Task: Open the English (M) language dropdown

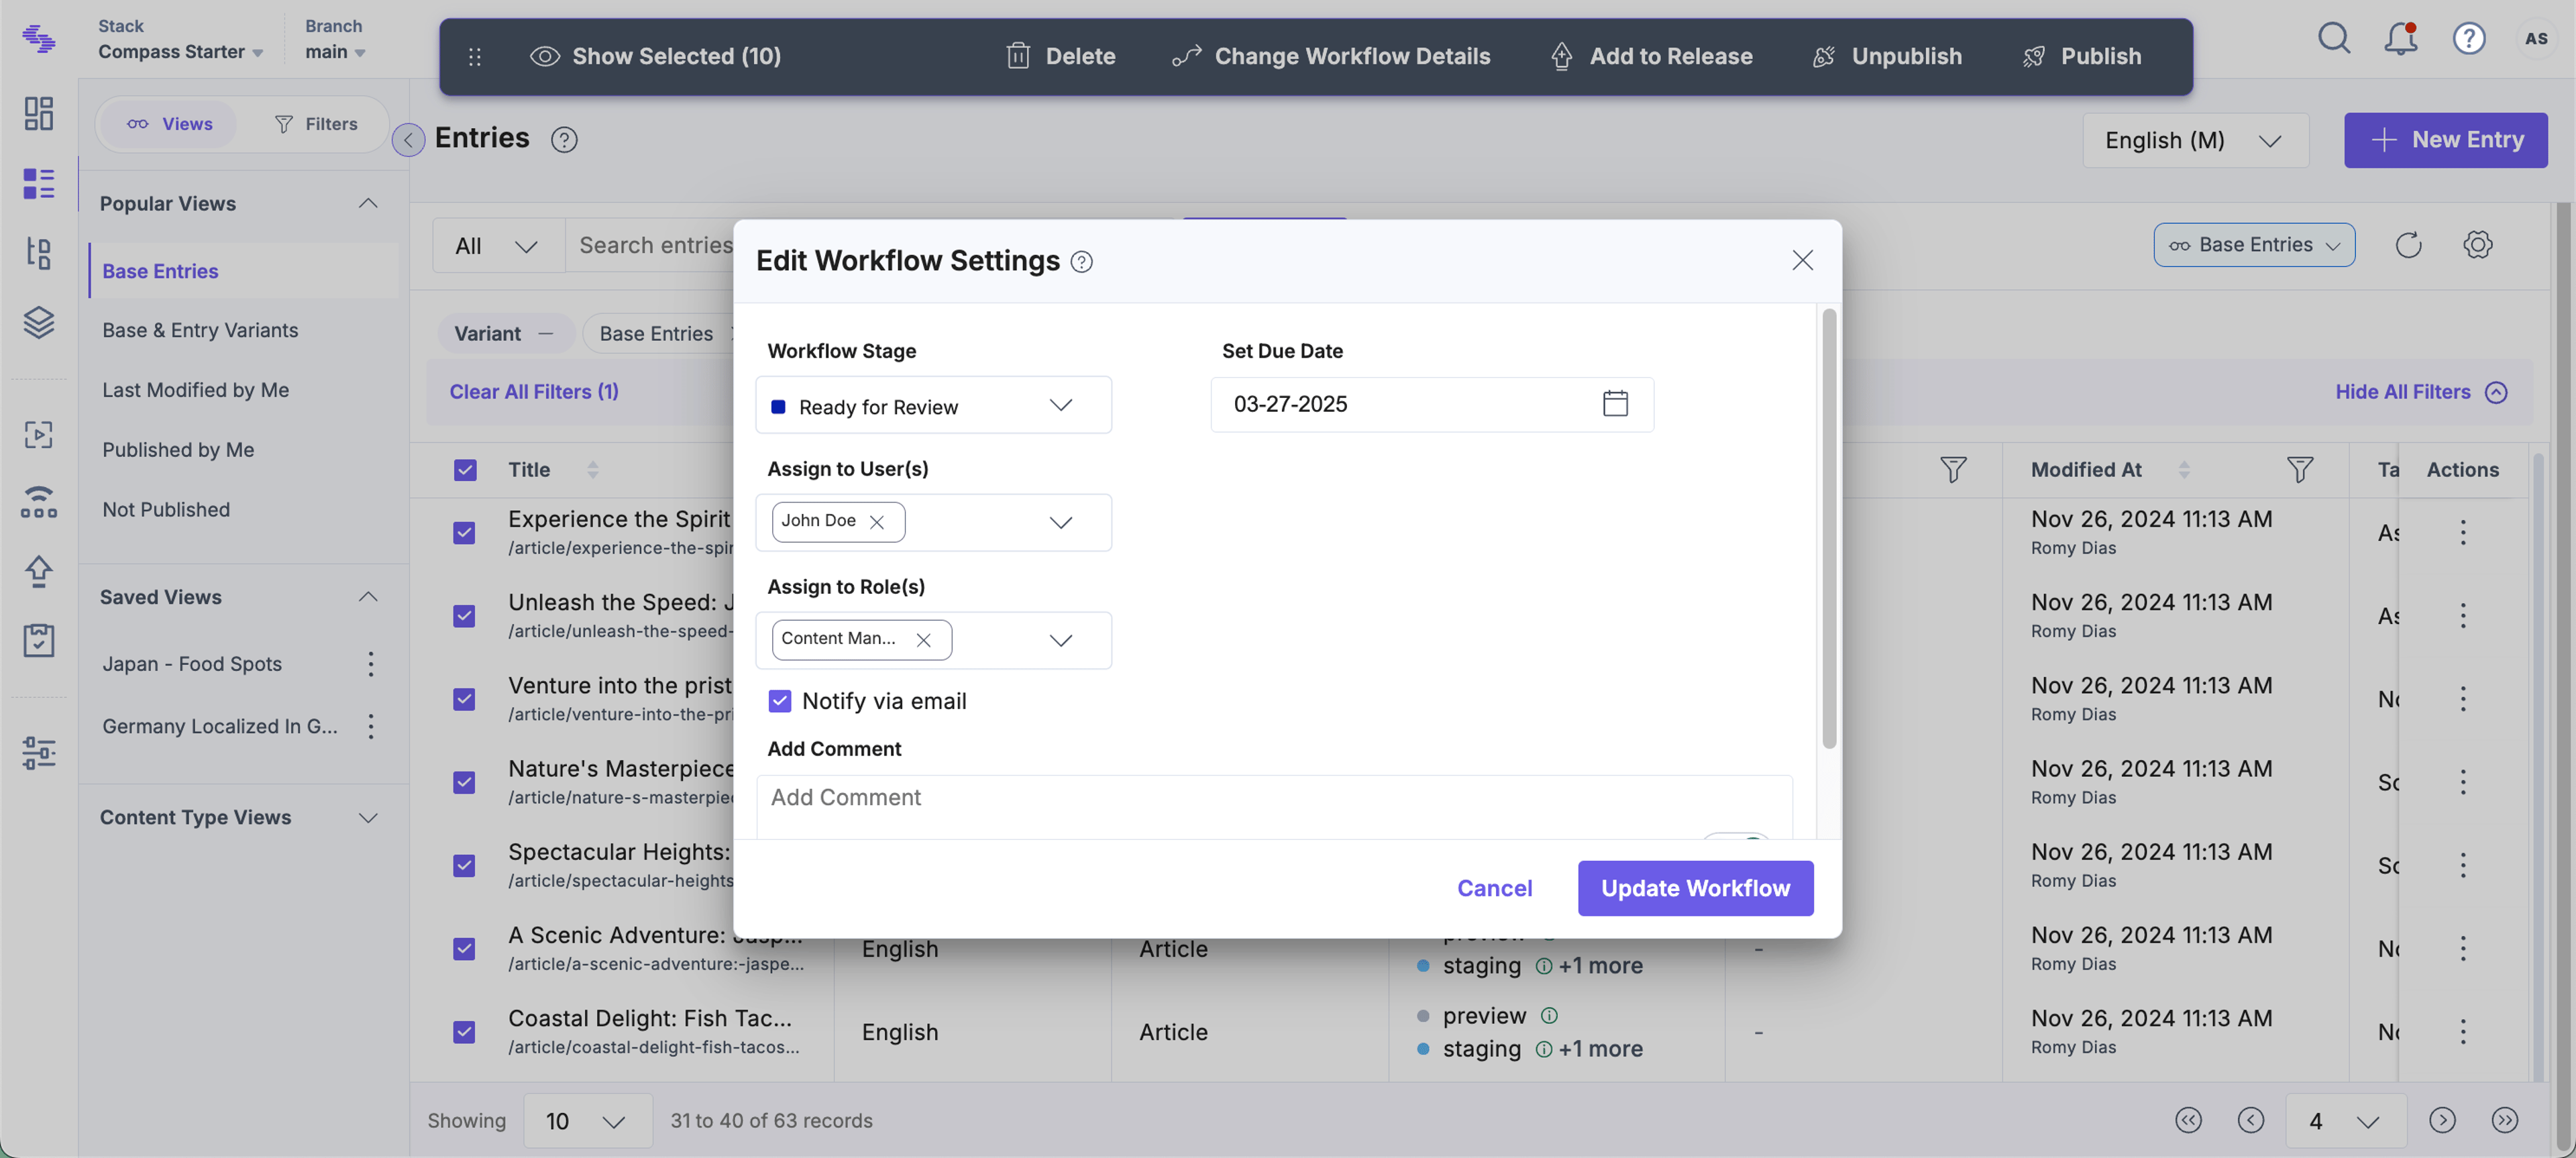Action: click(2195, 140)
